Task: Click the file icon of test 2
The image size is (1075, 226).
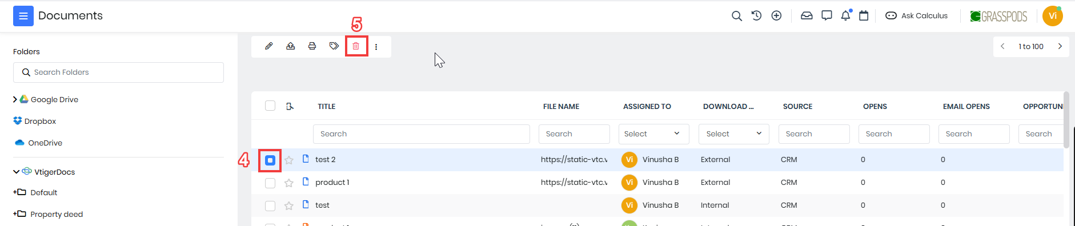Action: [x=306, y=159]
